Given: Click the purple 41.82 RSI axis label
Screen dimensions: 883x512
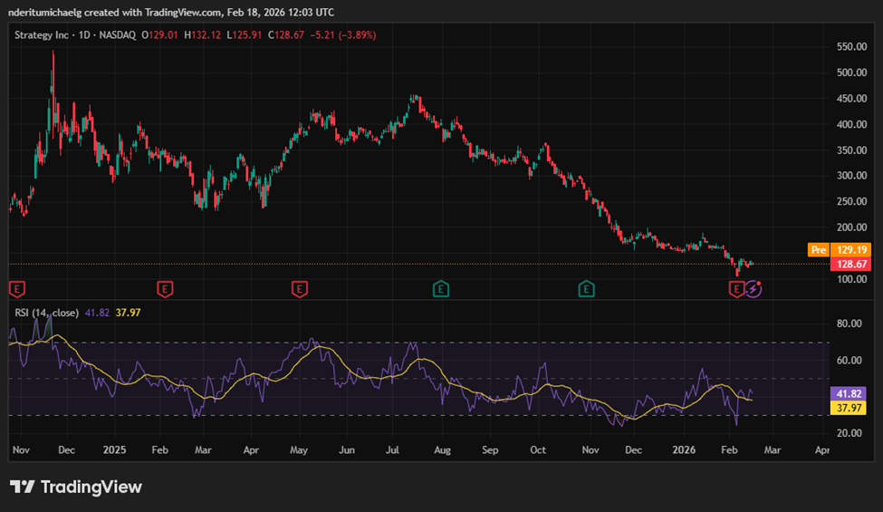Looking at the screenshot, I should tap(848, 394).
